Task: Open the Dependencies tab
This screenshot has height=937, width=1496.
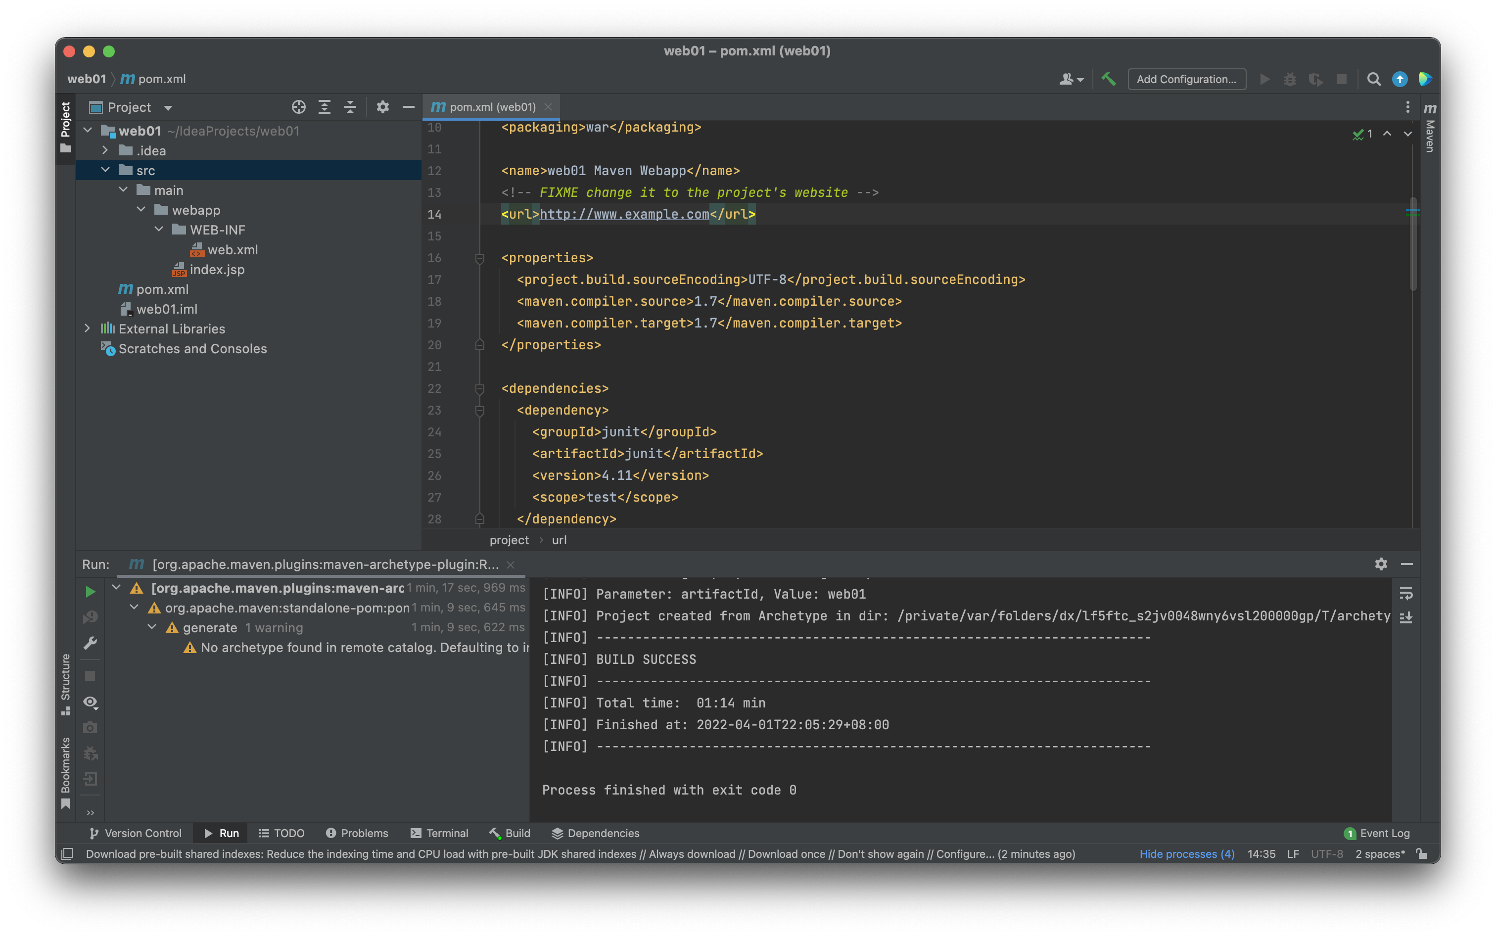Action: click(595, 833)
